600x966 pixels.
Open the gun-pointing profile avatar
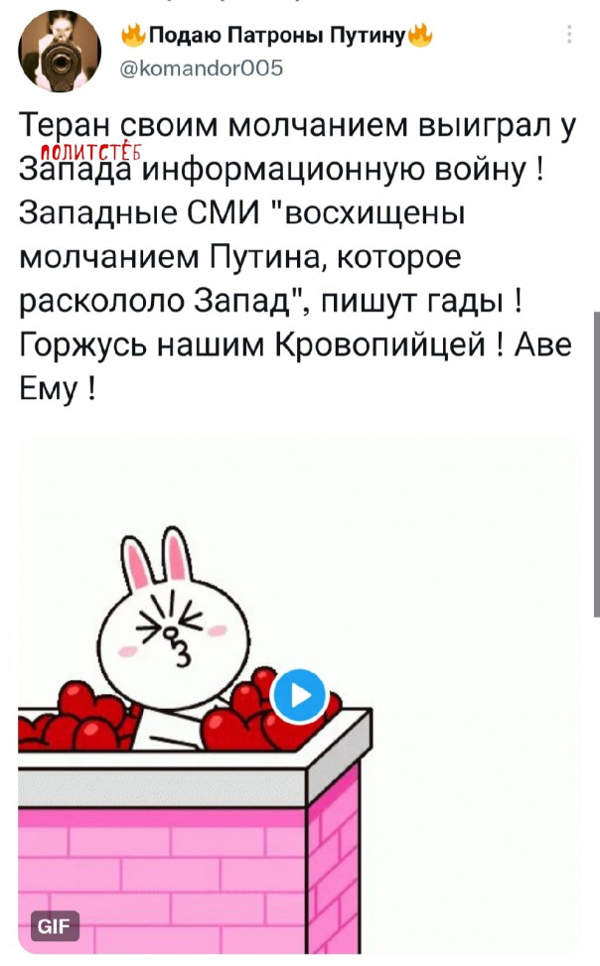click(60, 52)
